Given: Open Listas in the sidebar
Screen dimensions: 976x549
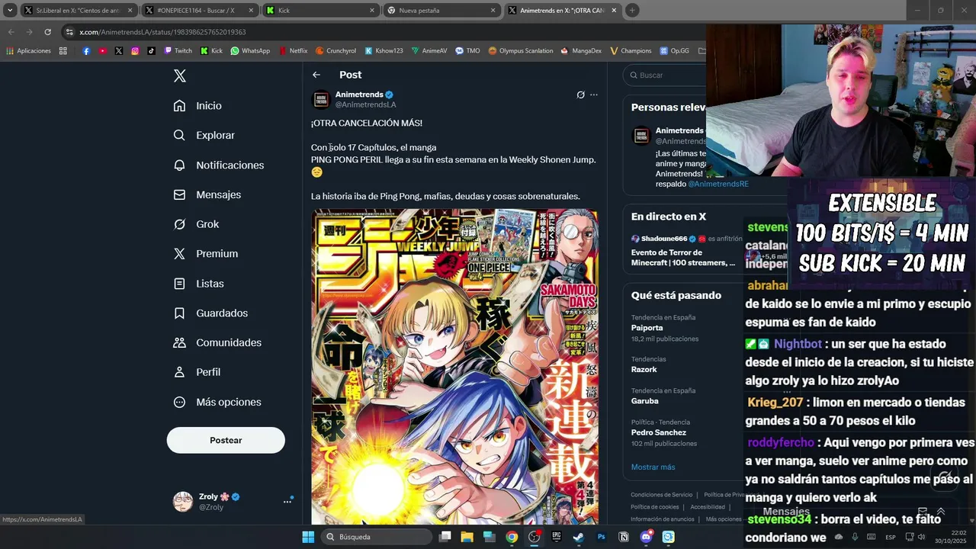Looking at the screenshot, I should click(198, 284).
